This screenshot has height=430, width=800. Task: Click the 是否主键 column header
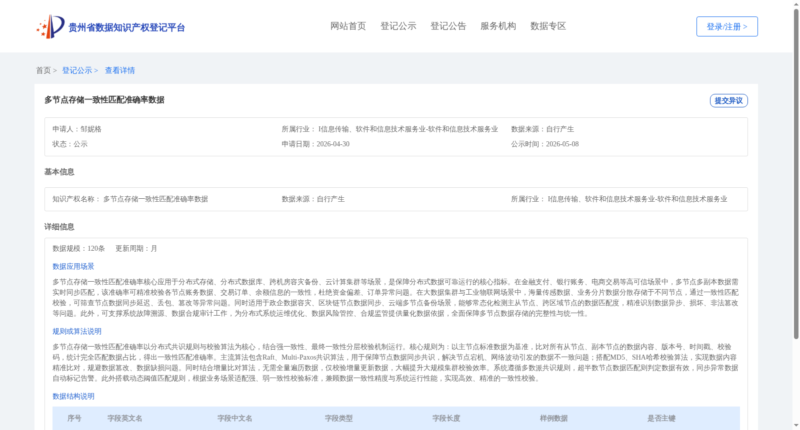click(x=661, y=418)
